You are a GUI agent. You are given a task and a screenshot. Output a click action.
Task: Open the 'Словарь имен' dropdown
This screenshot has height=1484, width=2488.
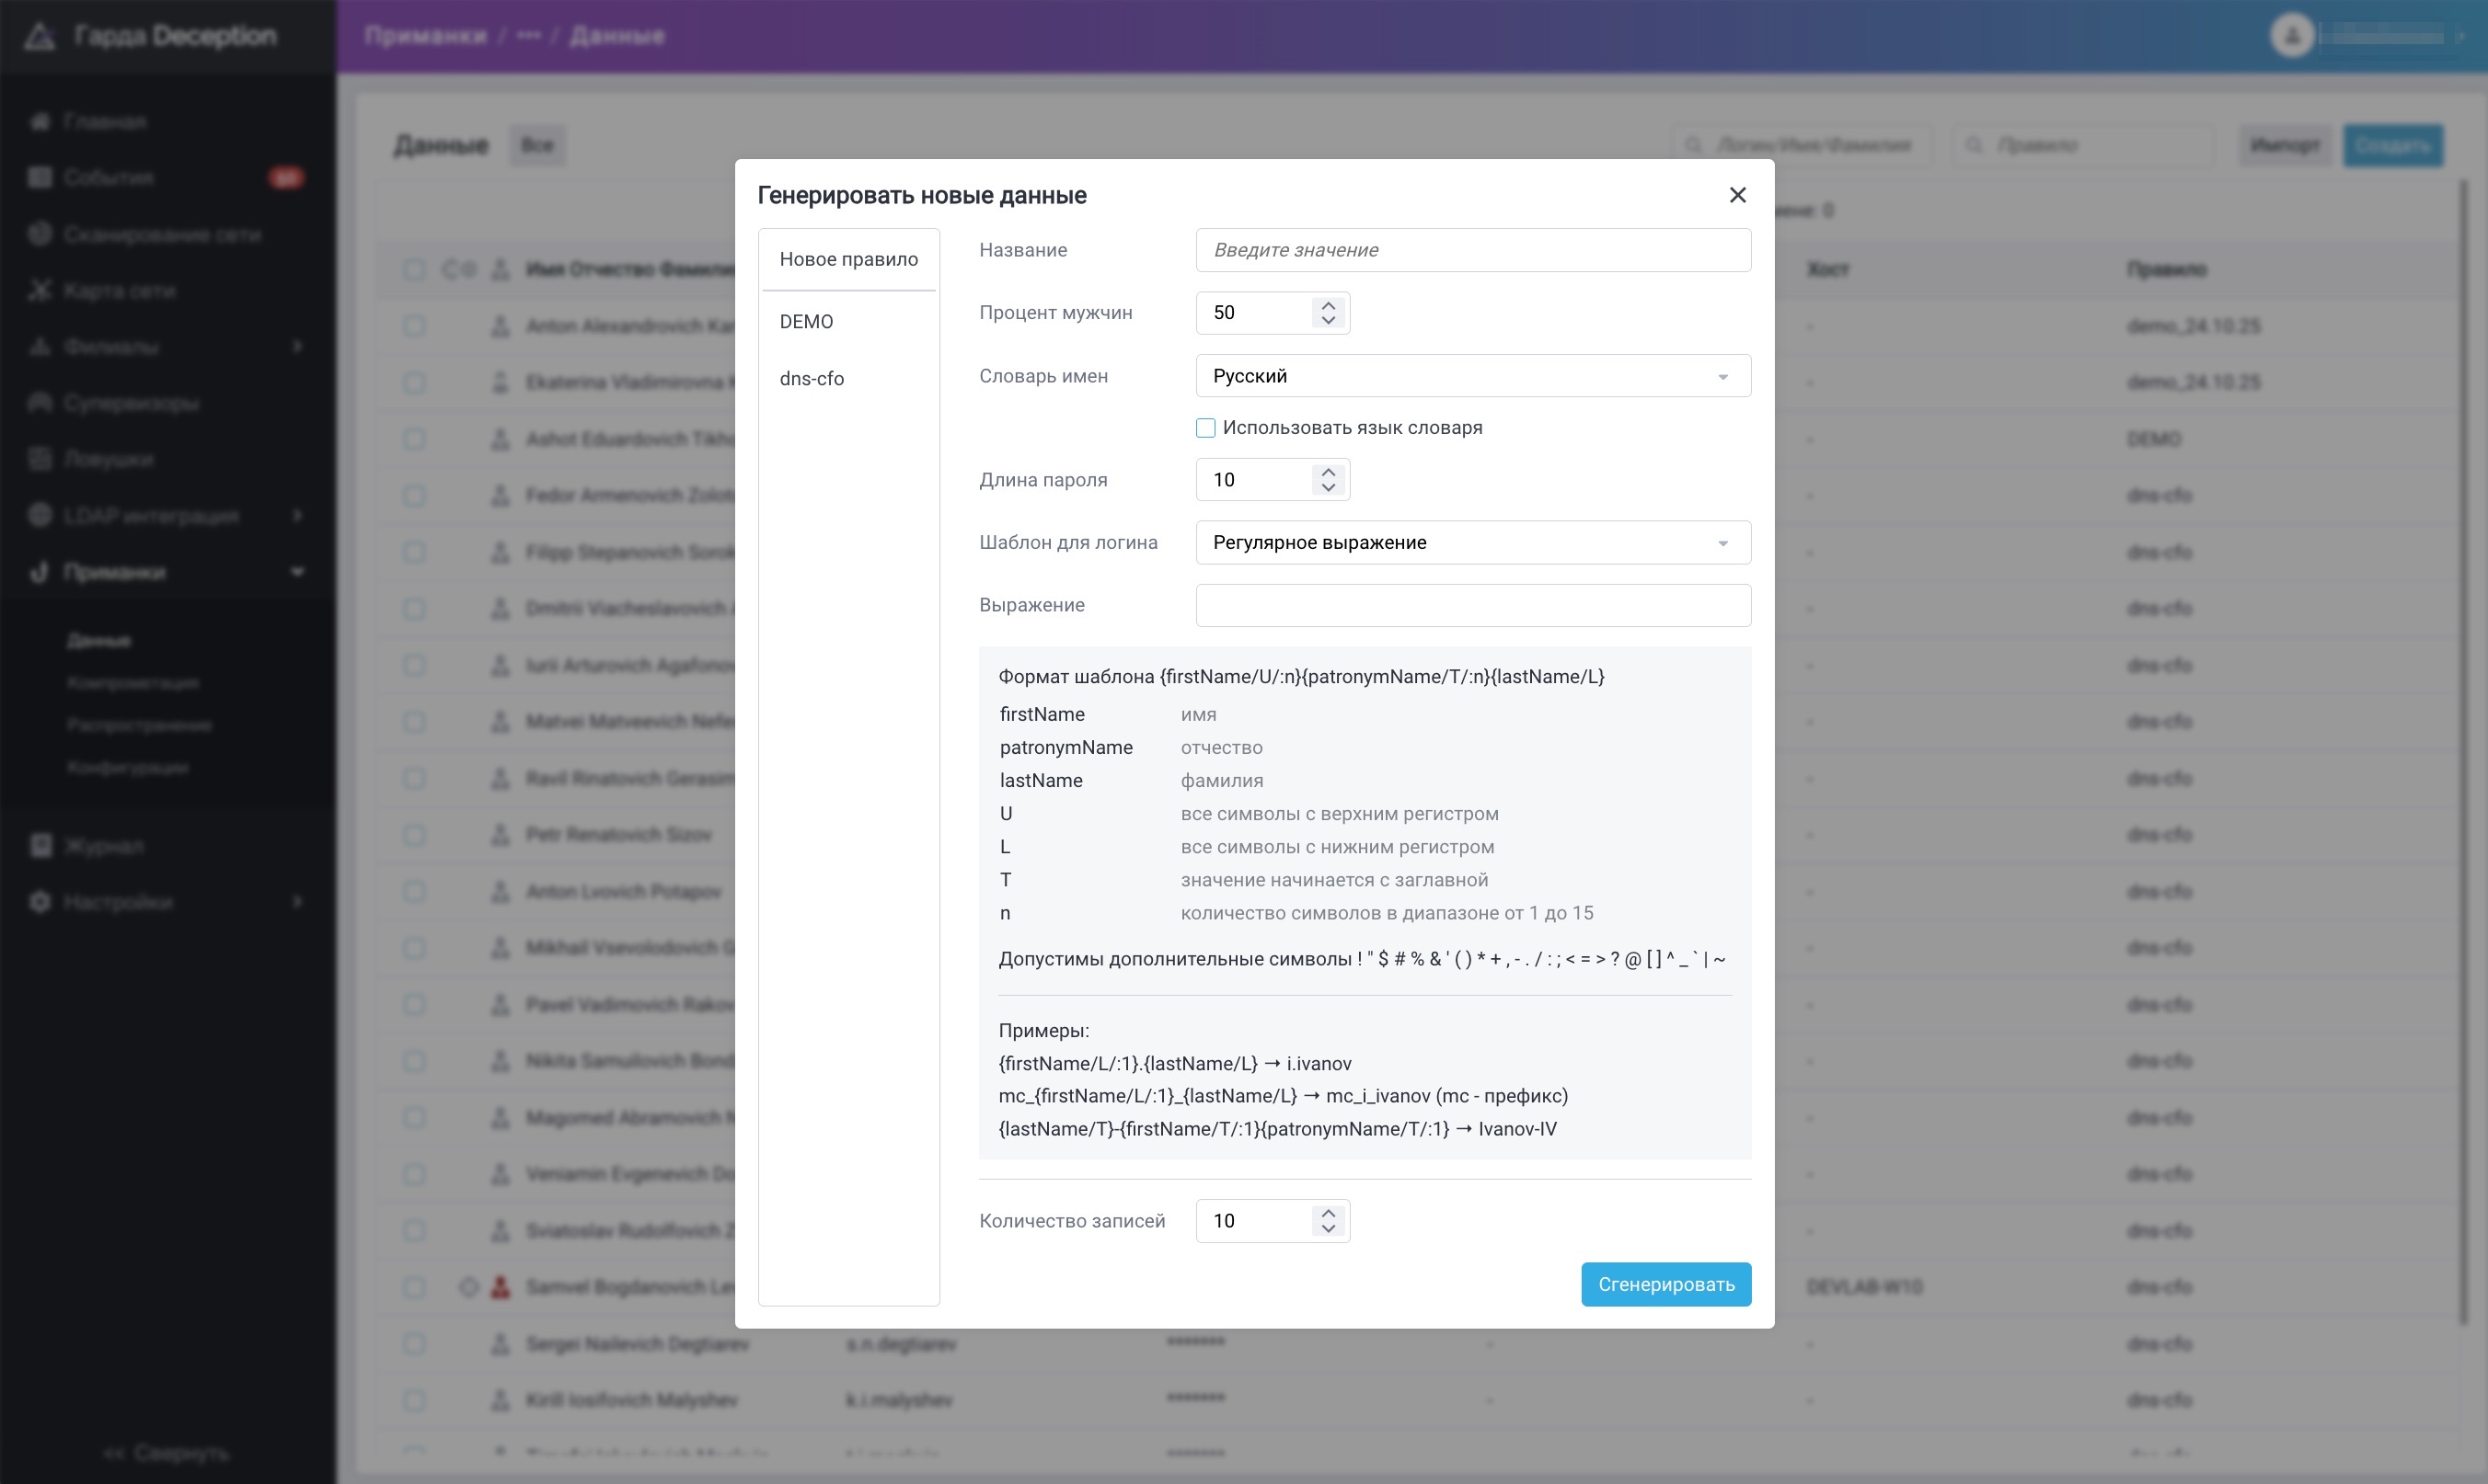1472,376
